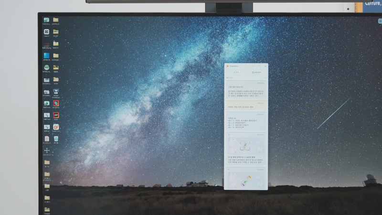The height and width of the screenshot is (215, 382).
Task: Open the folder right of the png image
Action: click(x=56, y=43)
